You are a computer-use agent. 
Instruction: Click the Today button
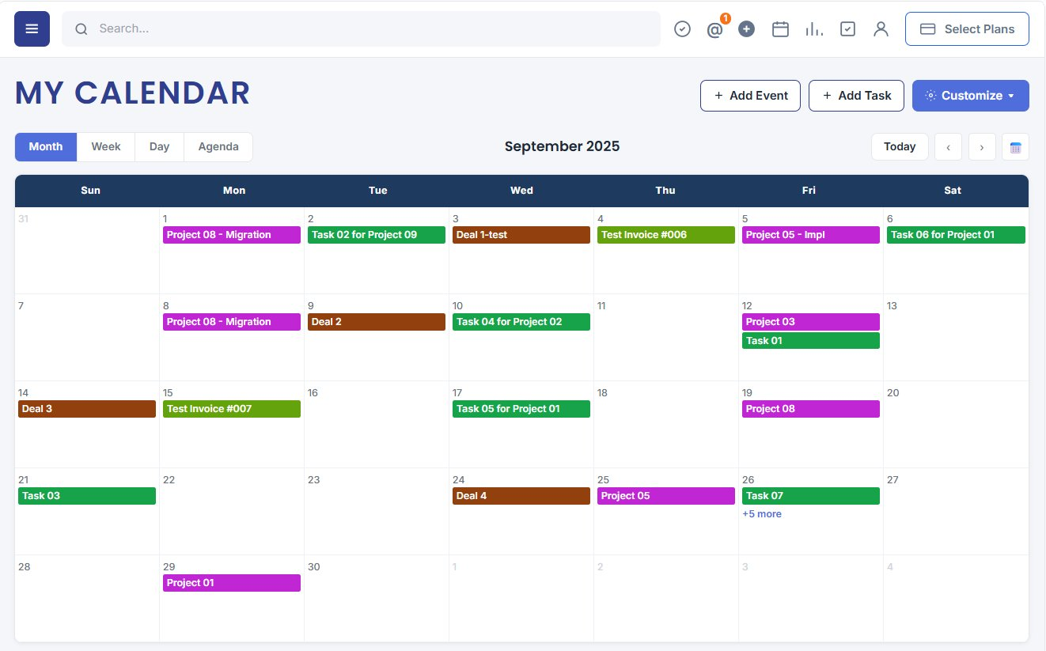(x=900, y=146)
